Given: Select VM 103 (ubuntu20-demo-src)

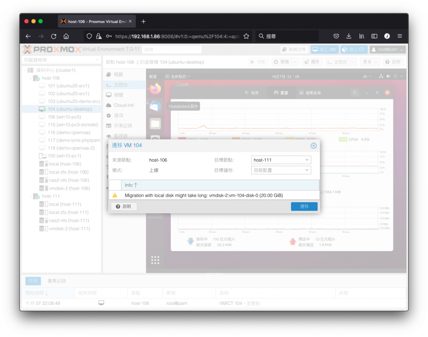Looking at the screenshot, I should tap(74, 101).
